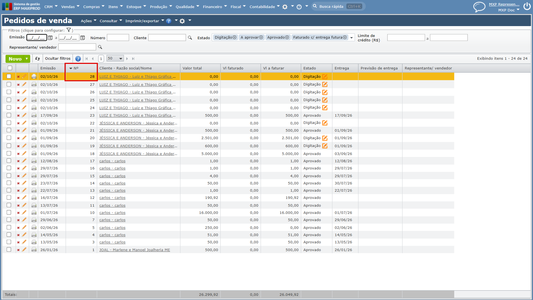Check the checkbox for order number 17
The height and width of the screenshot is (300, 533).
coord(9,161)
